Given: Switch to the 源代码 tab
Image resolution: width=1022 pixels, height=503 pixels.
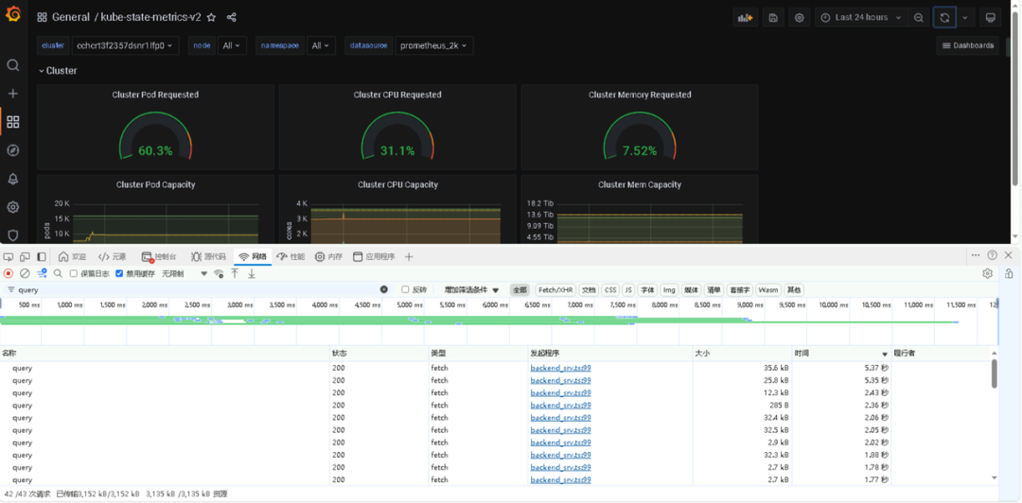Looking at the screenshot, I should [208, 257].
